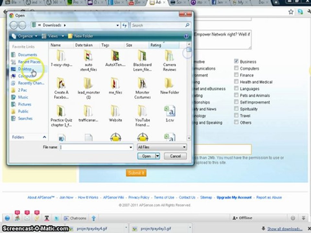Open Documents in Favorite Links

click(x=28, y=55)
